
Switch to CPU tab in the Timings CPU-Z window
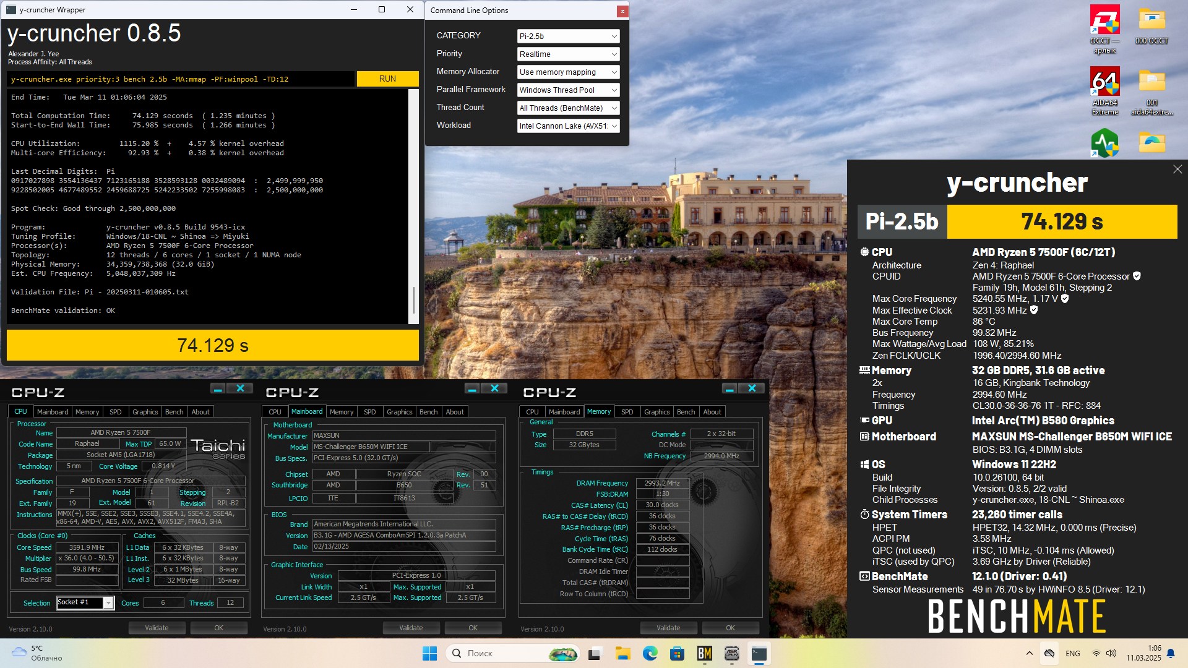tap(532, 412)
